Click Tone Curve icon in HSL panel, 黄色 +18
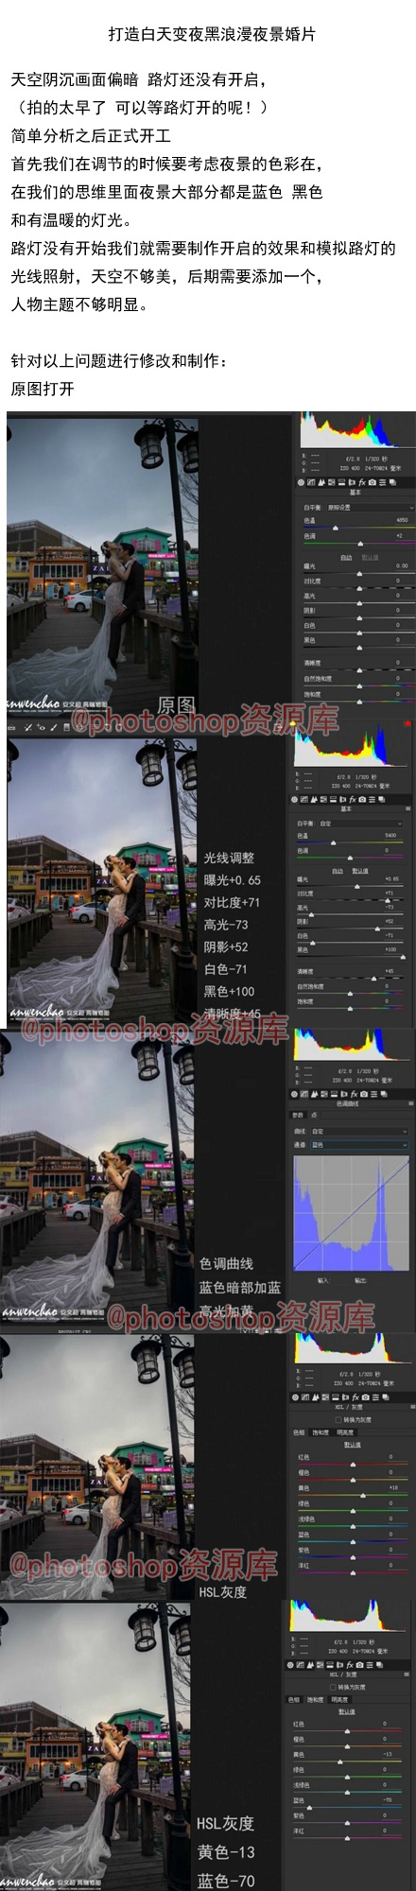Viewport: 416px width, 1891px height. 304,1397
